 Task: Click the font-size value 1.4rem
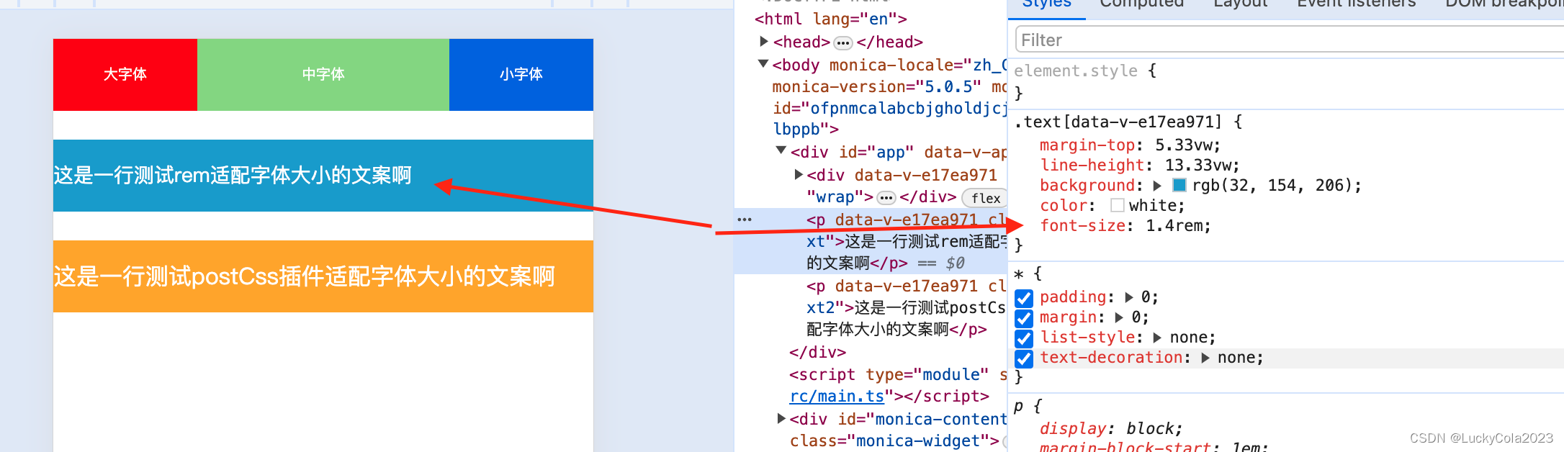point(1174,226)
